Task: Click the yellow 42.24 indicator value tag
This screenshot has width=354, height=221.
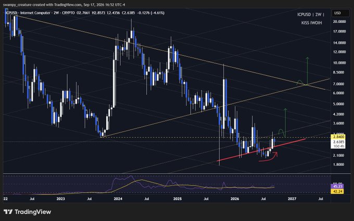Action: pyautogui.click(x=337, y=191)
